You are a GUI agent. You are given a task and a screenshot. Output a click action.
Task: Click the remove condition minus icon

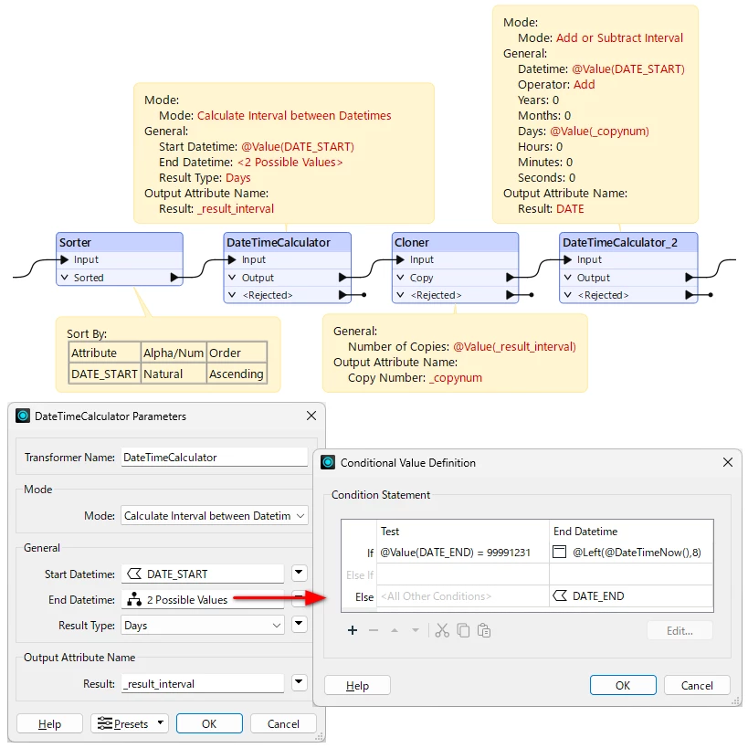(374, 631)
